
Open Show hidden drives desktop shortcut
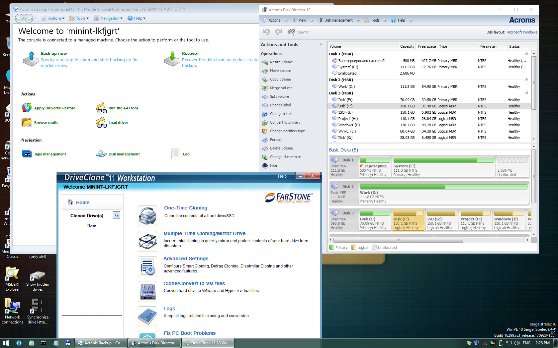[38, 281]
